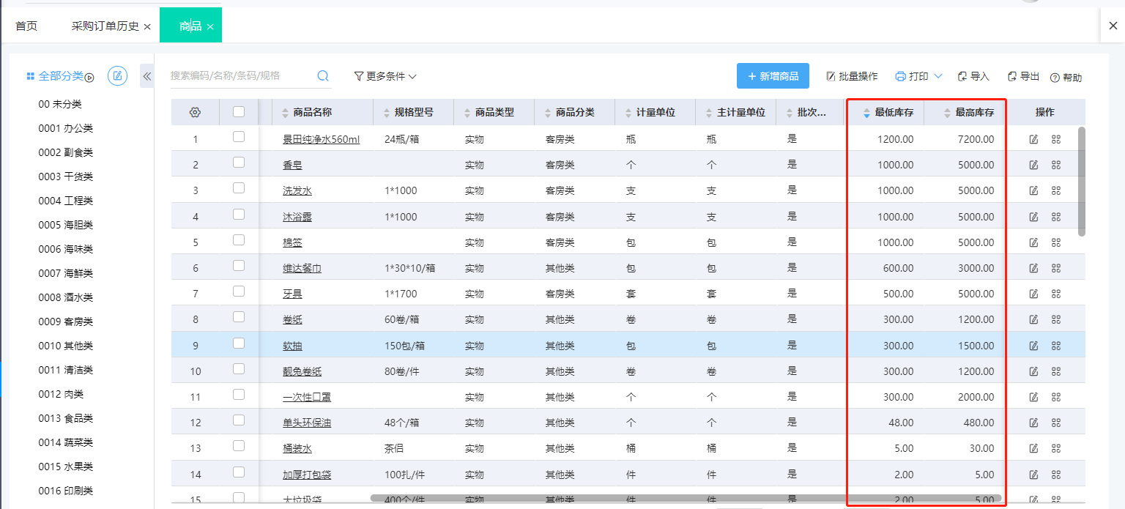Open QR code icon for 洗发水 row
Image resolution: width=1125 pixels, height=509 pixels.
coord(1055,190)
